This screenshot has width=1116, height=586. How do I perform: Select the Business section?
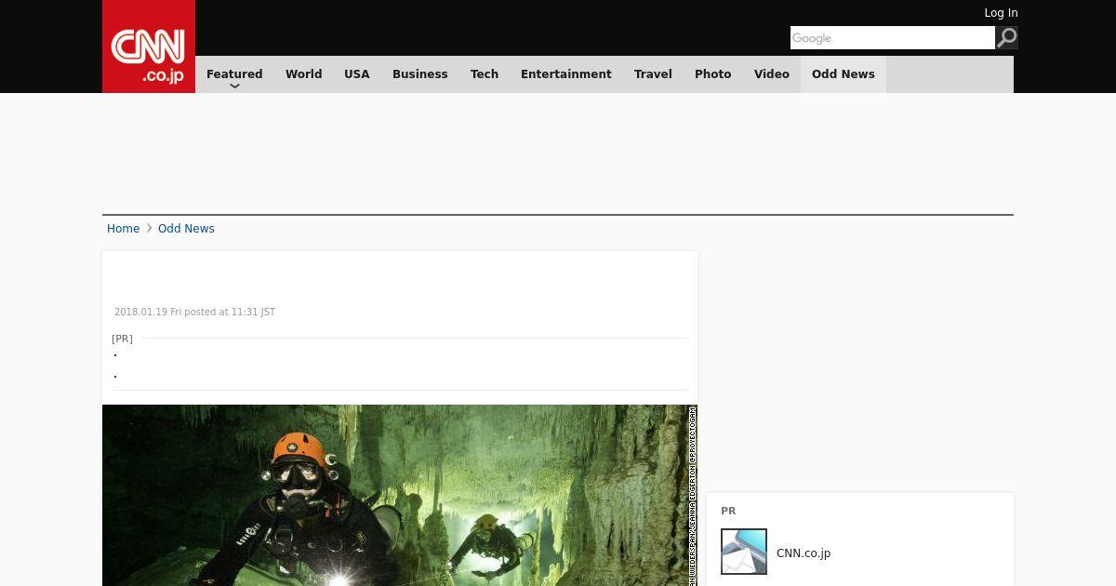point(419,74)
